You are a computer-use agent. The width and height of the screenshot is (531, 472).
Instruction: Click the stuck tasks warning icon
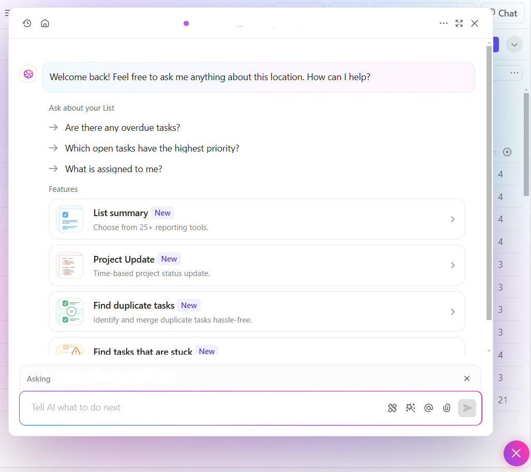(69, 349)
